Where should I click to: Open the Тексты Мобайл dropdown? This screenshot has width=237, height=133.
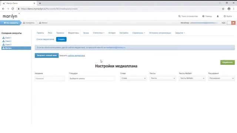pyautogui.click(x=192, y=78)
